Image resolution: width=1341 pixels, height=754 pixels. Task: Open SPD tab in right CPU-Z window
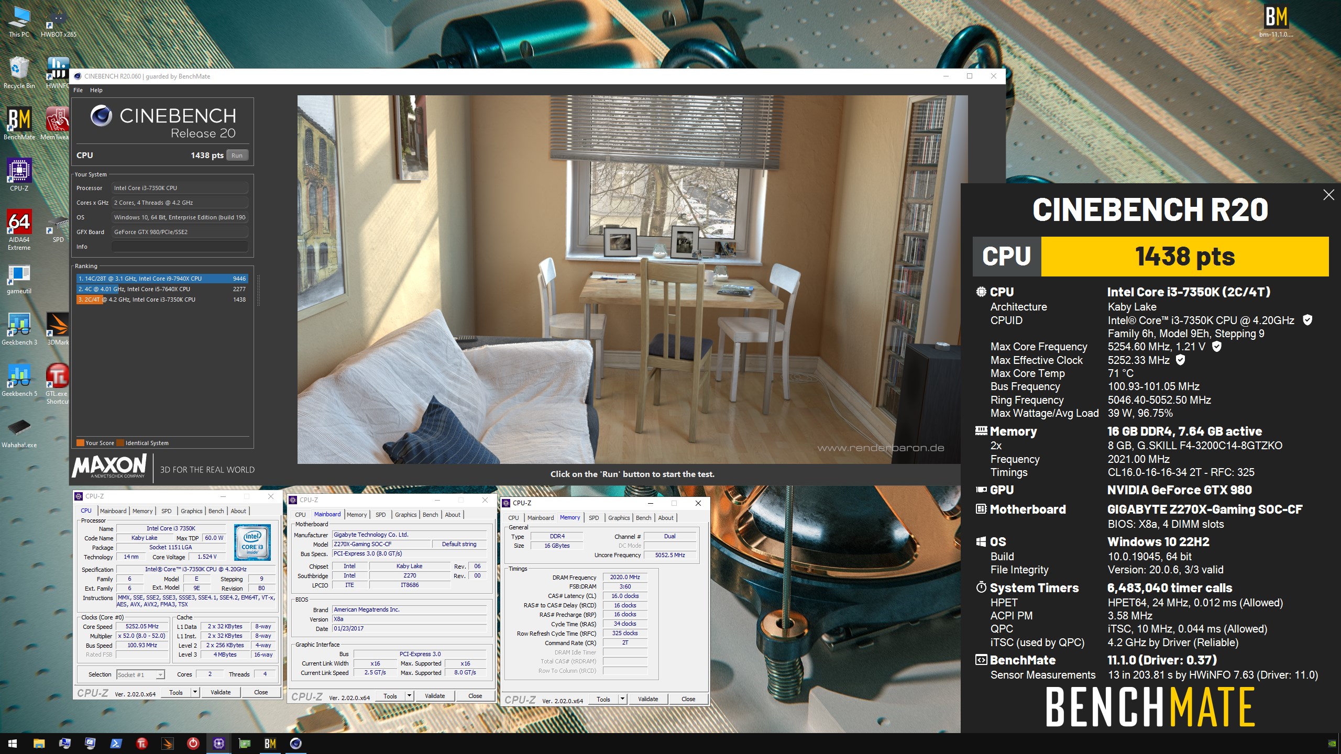593,518
